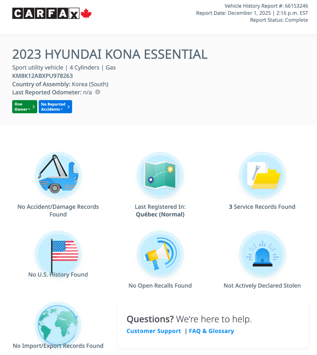The height and width of the screenshot is (355, 317).
Task: Click the tow truck accident records icon
Action: 58,175
